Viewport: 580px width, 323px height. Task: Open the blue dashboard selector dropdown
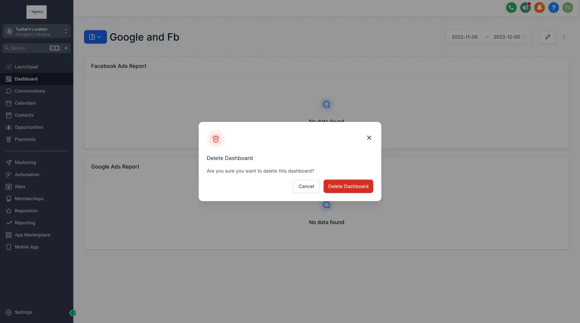coord(95,37)
